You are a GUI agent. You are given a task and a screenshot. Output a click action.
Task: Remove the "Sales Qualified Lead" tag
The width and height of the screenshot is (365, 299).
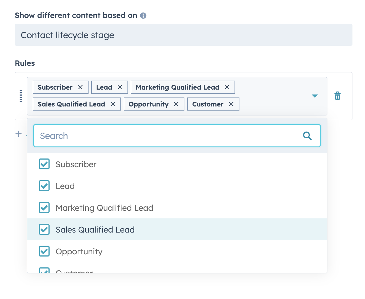pos(113,104)
